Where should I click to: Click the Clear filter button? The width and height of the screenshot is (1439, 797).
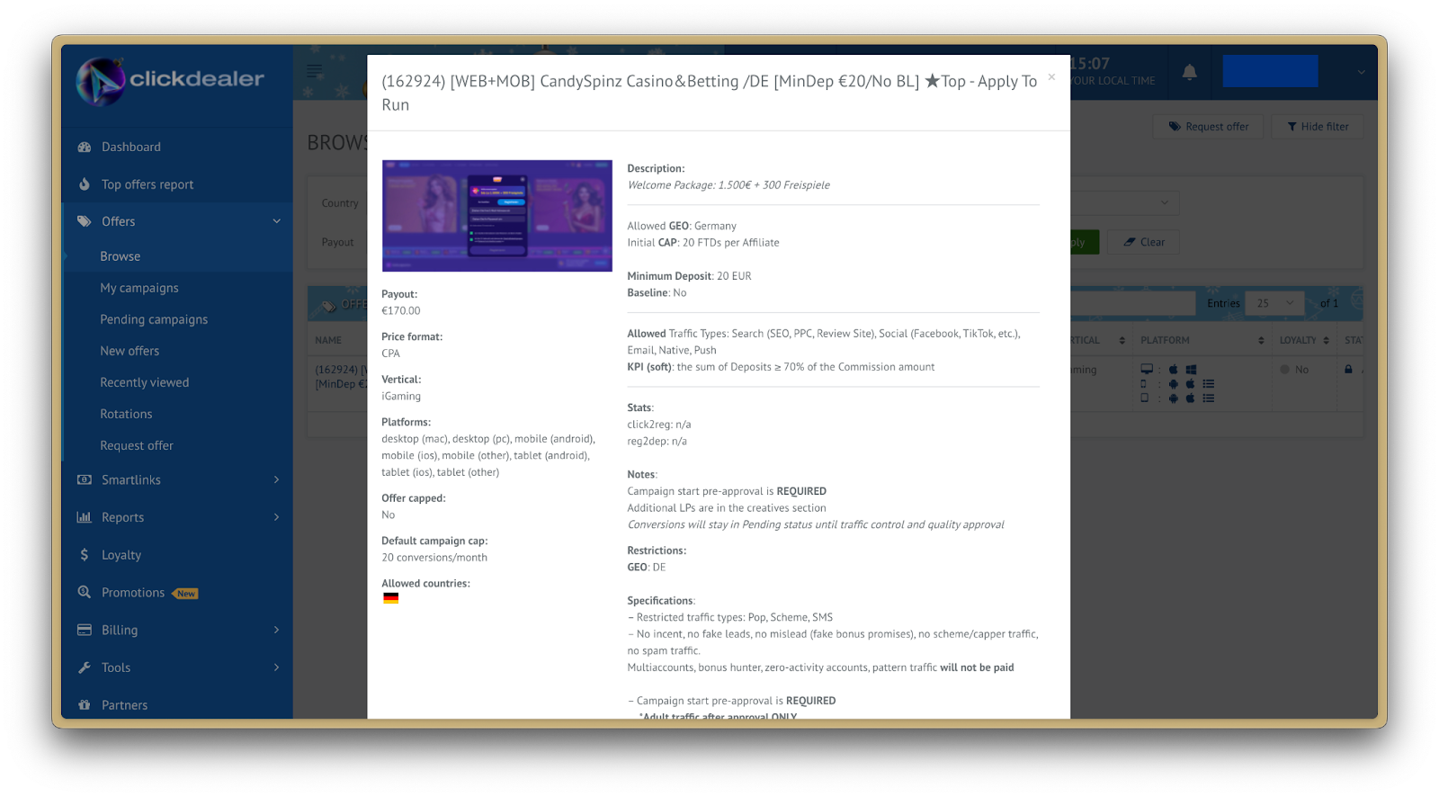click(x=1144, y=242)
